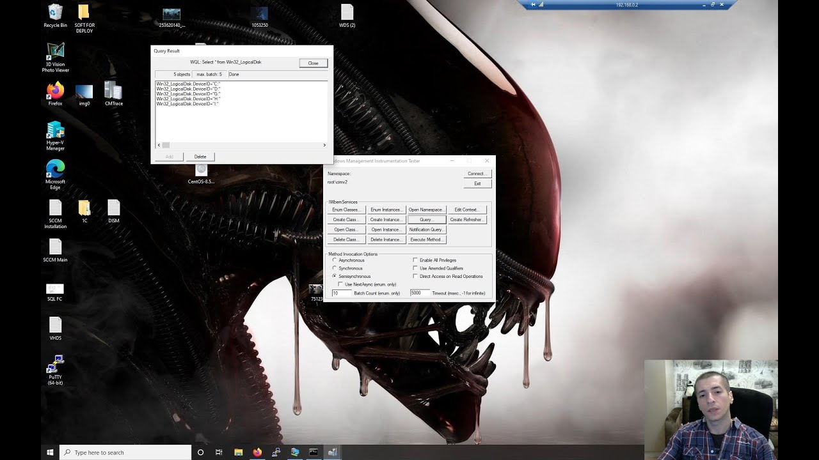Select the 3D Vision Photo Viewer icon
This screenshot has height=460, width=819.
(x=55, y=57)
